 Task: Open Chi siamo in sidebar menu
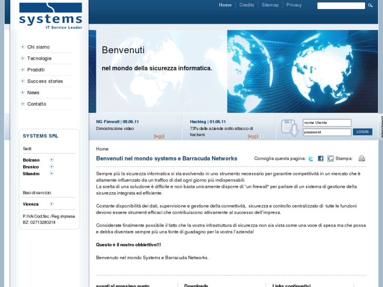coord(38,47)
